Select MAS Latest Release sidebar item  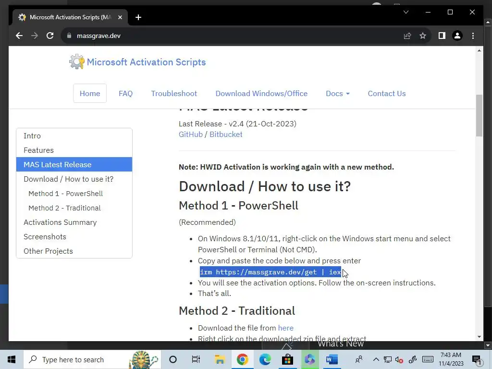point(74,164)
